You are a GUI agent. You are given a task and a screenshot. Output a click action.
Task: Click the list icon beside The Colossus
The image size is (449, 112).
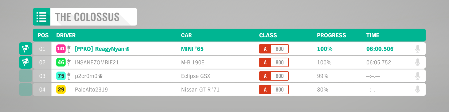click(x=42, y=17)
